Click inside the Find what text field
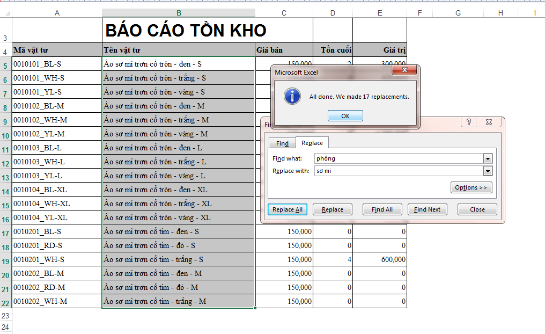The height and width of the screenshot is (334, 545). tap(397, 158)
